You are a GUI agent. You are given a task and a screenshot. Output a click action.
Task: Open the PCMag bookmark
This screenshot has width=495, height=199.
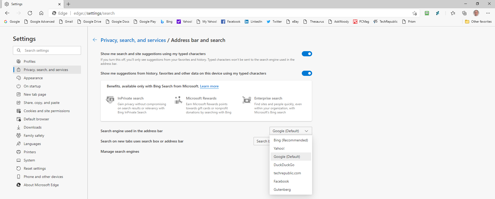point(361,22)
